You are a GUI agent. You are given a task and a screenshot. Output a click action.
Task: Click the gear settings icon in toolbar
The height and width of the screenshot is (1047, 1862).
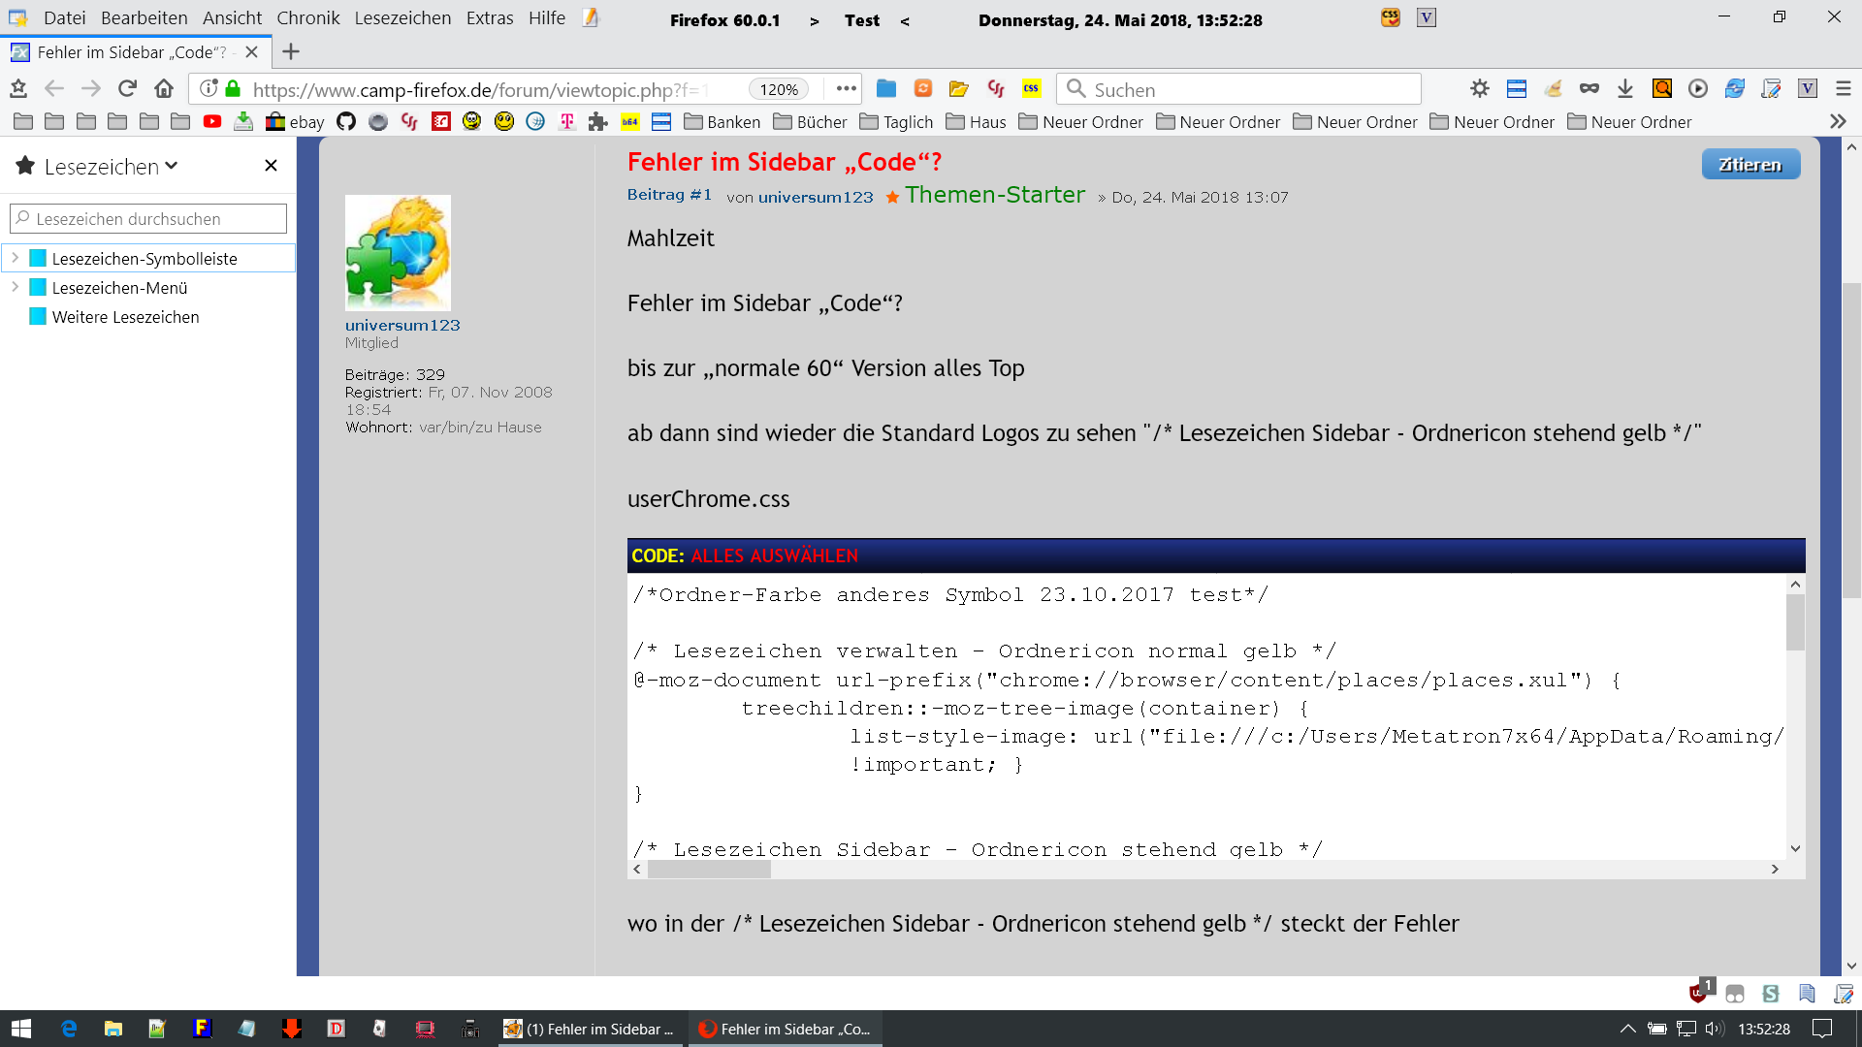[1479, 89]
